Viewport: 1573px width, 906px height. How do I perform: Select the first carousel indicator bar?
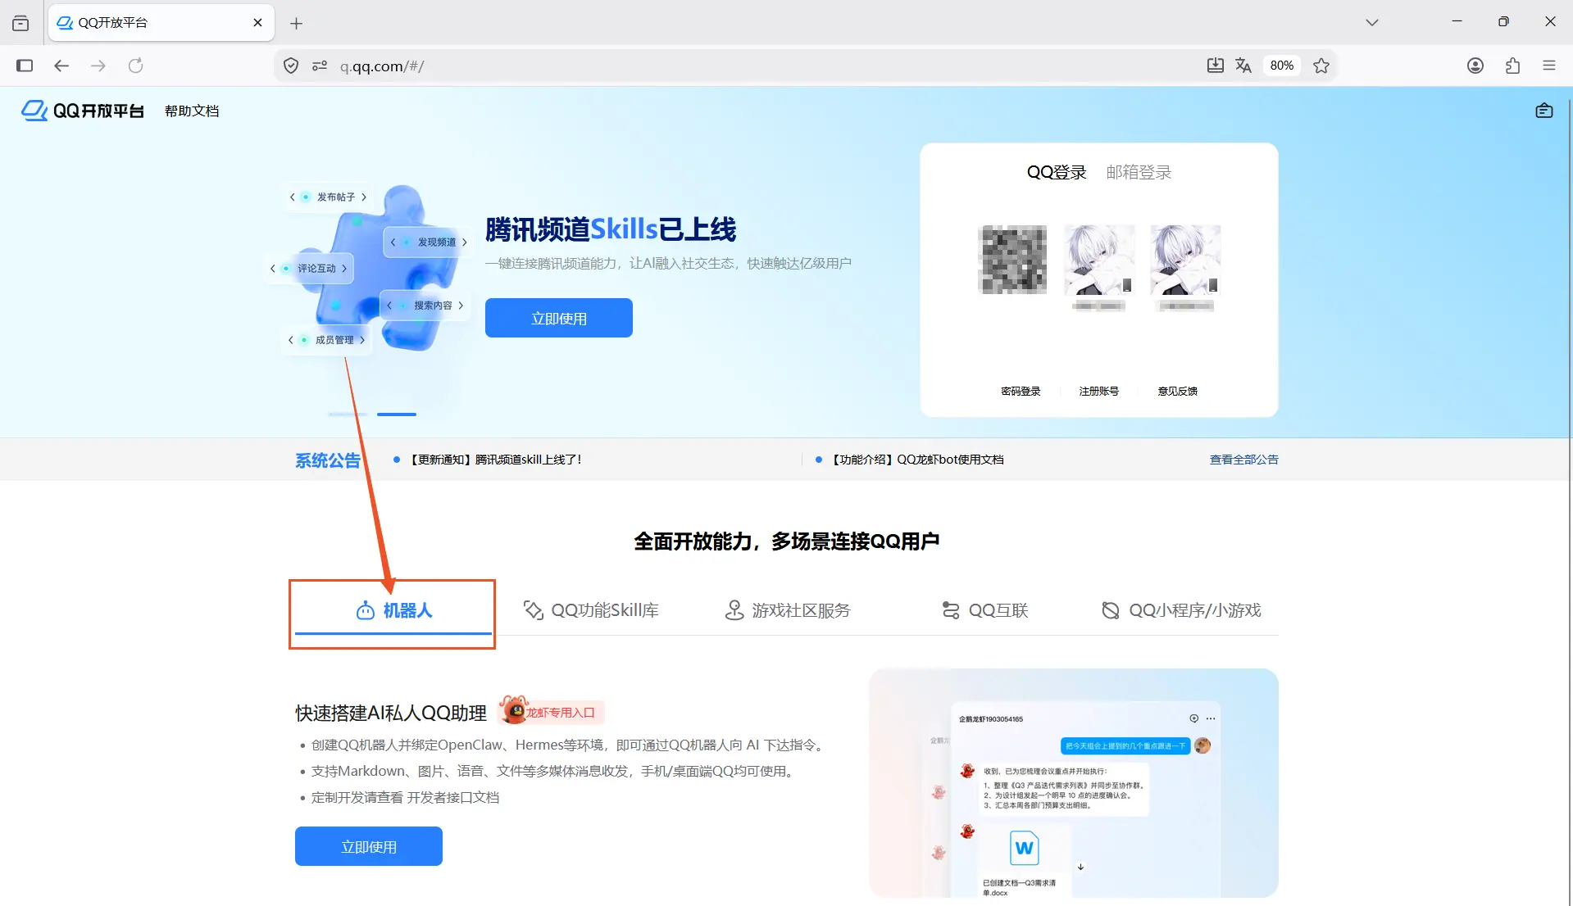click(348, 414)
